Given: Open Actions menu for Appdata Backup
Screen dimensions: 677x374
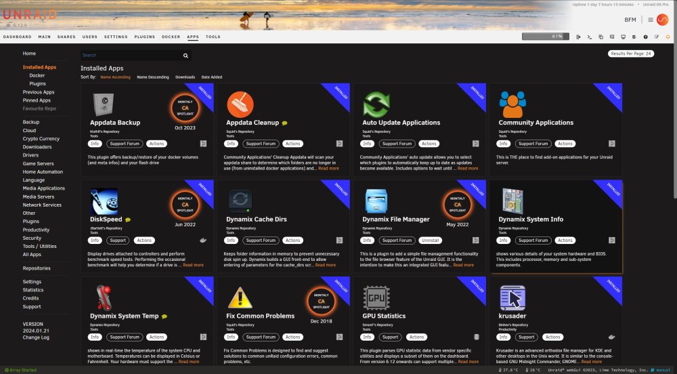Looking at the screenshot, I should (156, 144).
